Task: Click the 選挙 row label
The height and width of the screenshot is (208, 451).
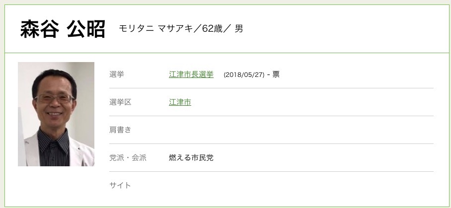Action: [x=117, y=74]
